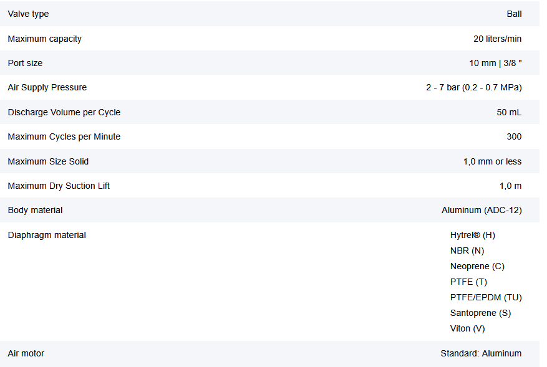Select the 1,0 mm or less value
Screen dimensions: 547x367
coord(492,161)
